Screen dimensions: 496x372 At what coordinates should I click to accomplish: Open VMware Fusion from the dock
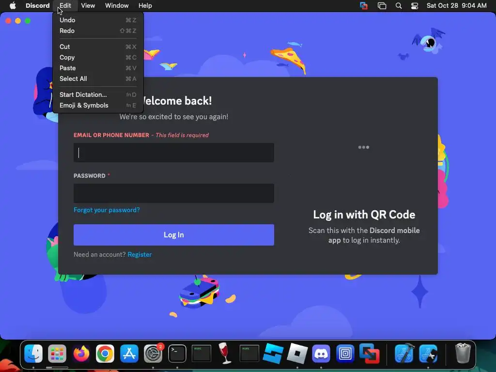(369, 353)
